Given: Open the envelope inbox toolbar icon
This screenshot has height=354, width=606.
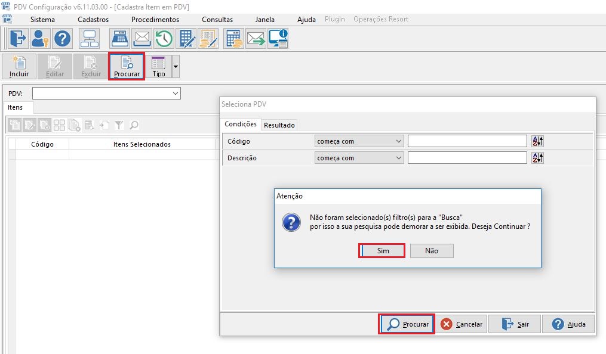Looking at the screenshot, I should pyautogui.click(x=142, y=39).
